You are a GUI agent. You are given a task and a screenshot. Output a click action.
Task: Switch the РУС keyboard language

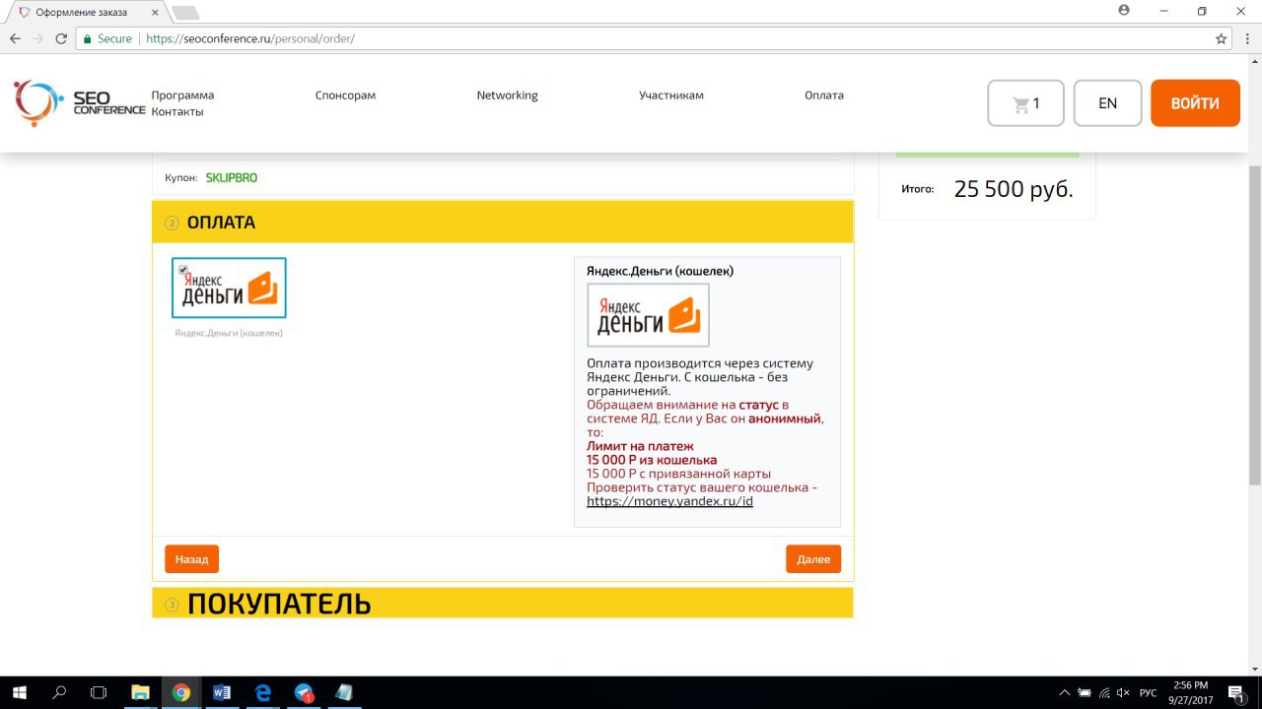tap(1148, 693)
